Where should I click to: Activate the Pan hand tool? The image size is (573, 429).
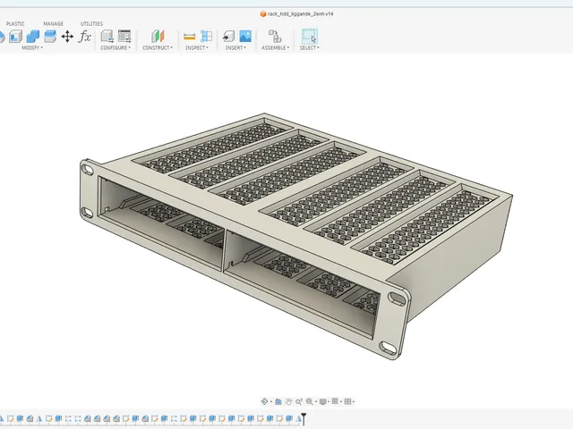[288, 401]
